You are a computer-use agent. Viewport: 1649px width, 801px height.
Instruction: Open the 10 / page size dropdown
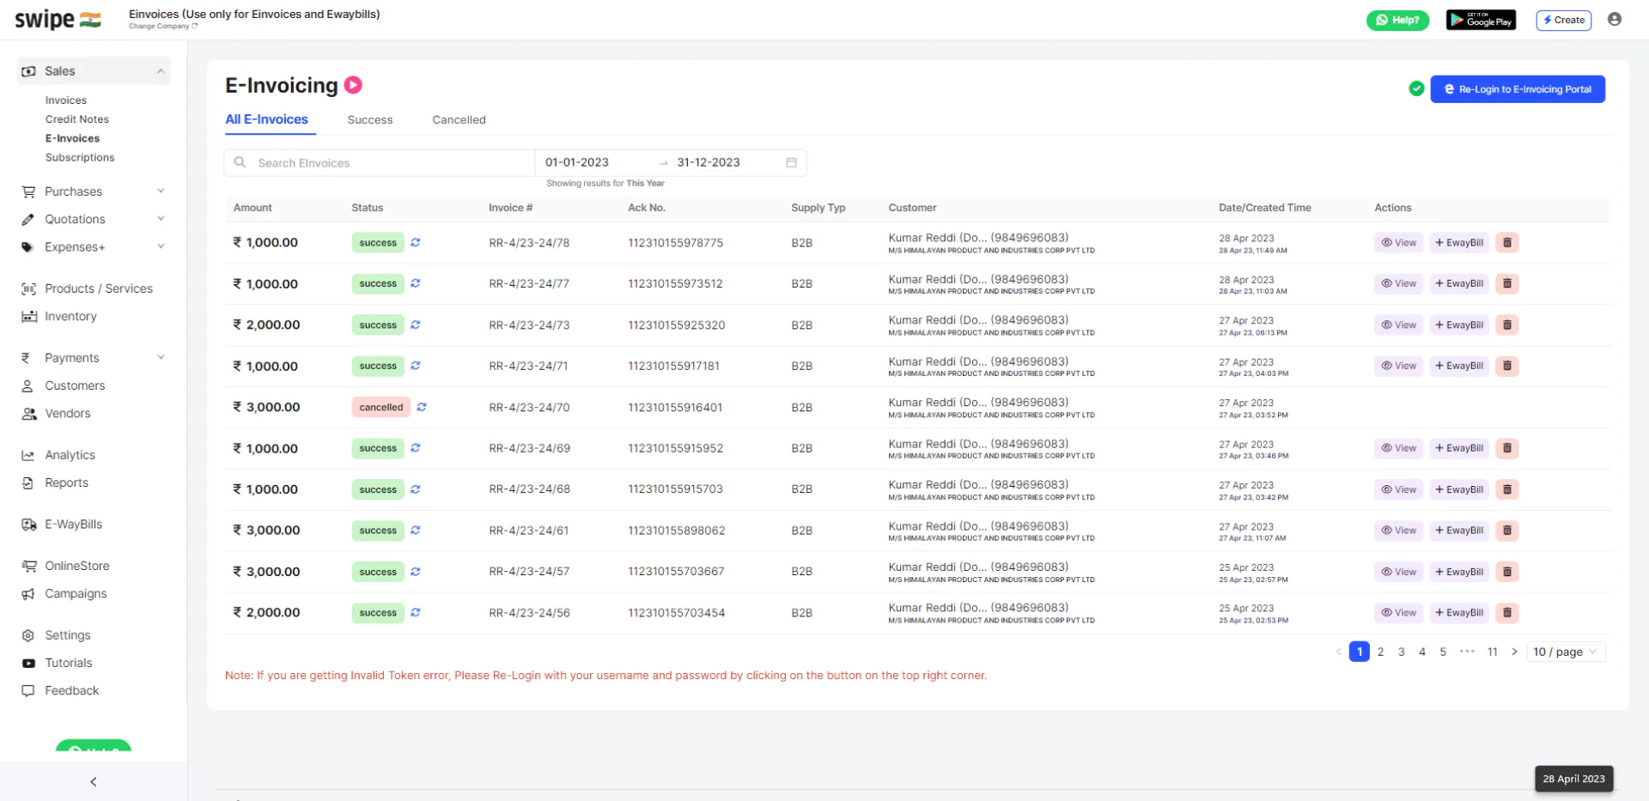pyautogui.click(x=1566, y=652)
